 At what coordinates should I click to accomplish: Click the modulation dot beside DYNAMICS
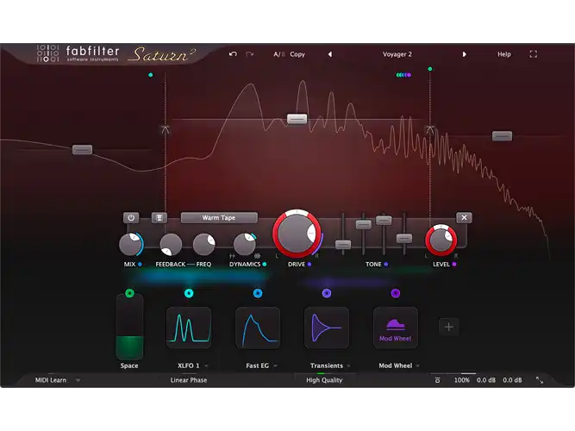(x=265, y=264)
